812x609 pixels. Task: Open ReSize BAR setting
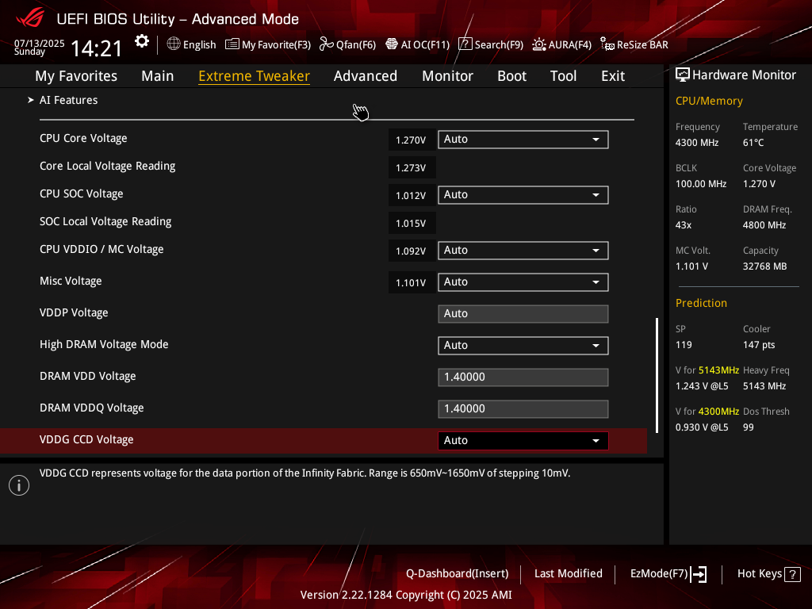634,44
